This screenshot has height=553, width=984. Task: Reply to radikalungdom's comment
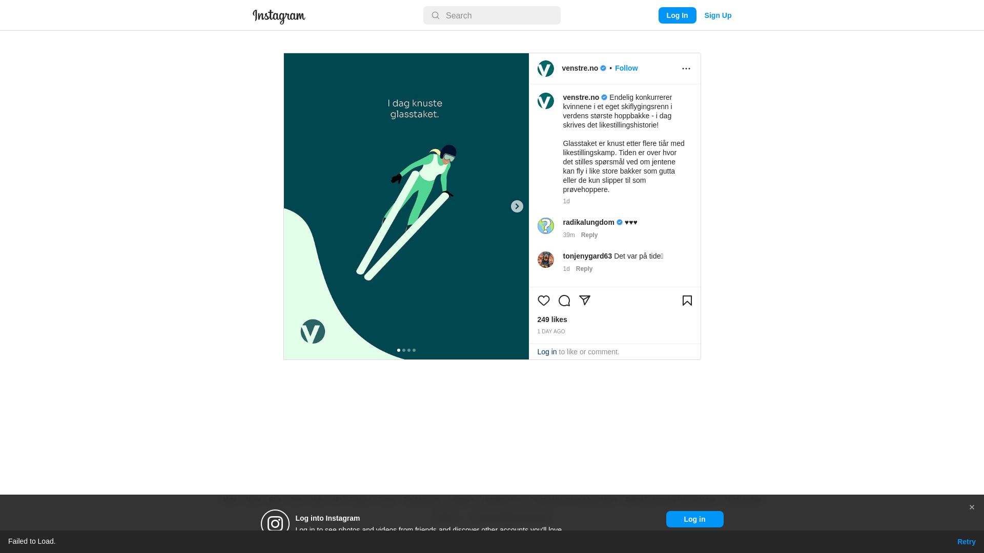[x=589, y=235]
